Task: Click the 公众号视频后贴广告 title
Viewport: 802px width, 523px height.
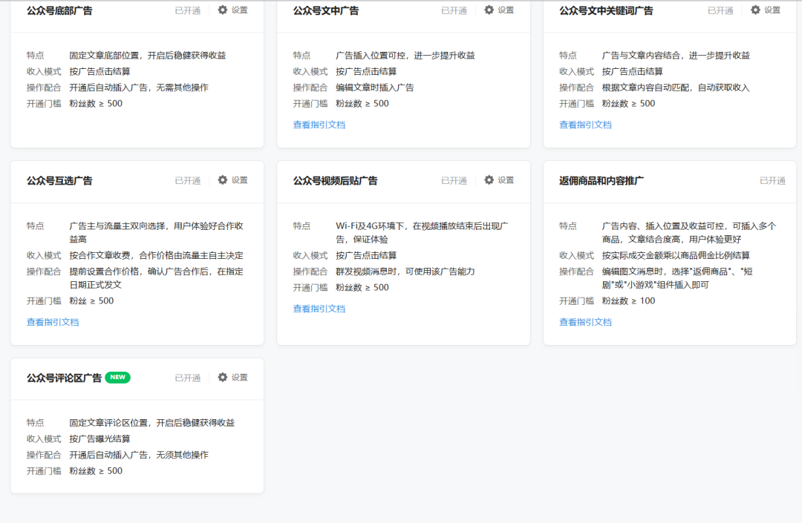Action: click(335, 181)
